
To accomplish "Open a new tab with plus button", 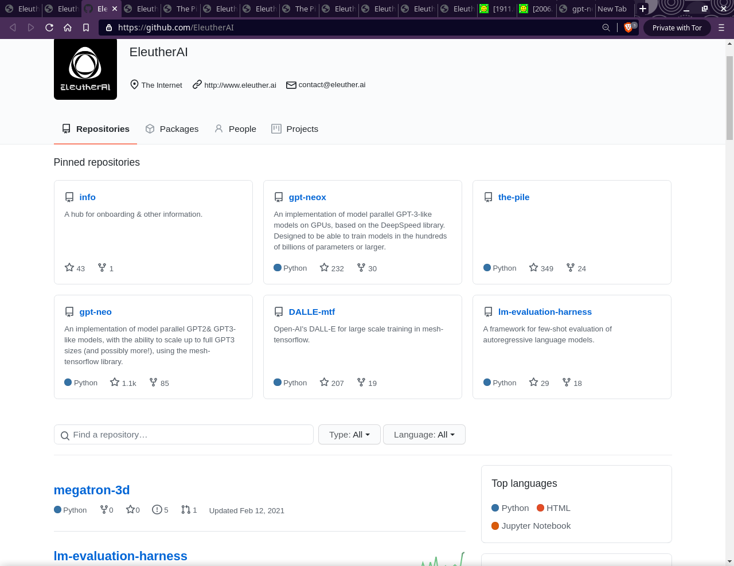I will click(x=643, y=9).
